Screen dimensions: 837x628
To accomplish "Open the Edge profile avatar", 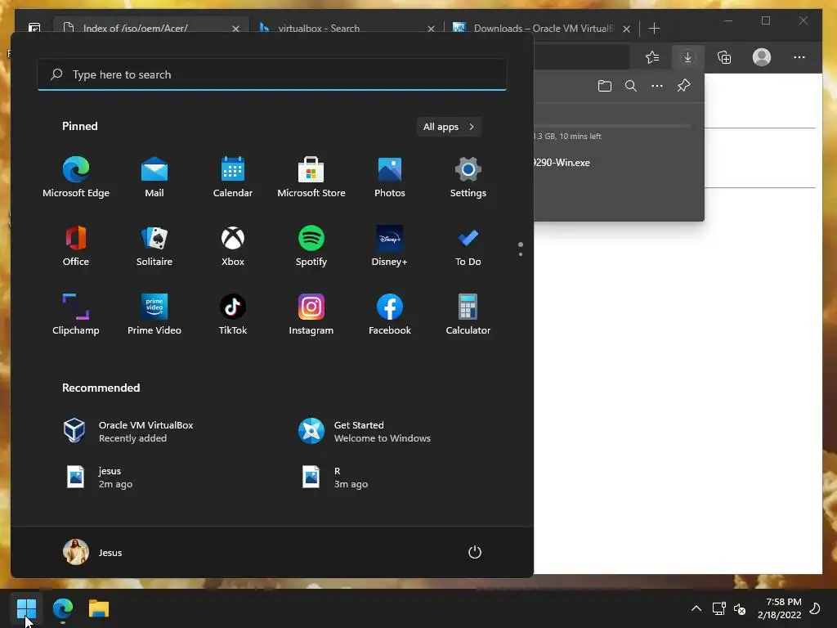I will point(762,57).
